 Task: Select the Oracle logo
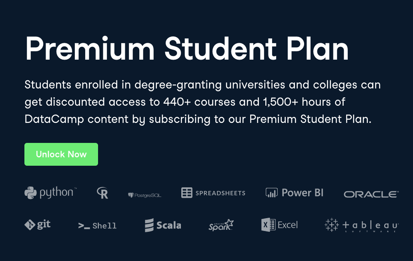click(x=371, y=194)
